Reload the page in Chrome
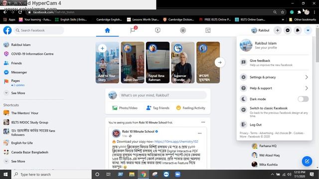Image resolution: width=319 pixels, height=179 pixels. pyautogui.click(x=20, y=12)
